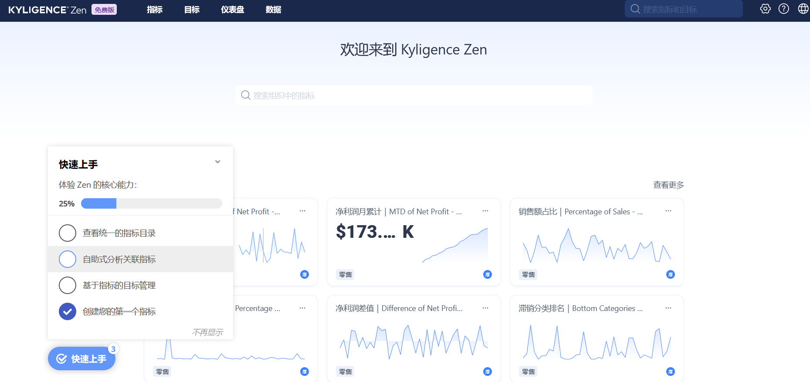Open more options on the 销售额占比 card
The image size is (810, 382).
[x=668, y=211]
